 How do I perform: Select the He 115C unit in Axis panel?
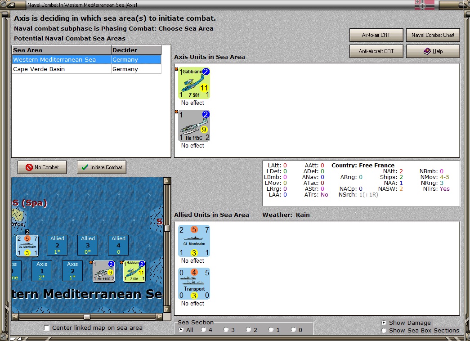[194, 126]
